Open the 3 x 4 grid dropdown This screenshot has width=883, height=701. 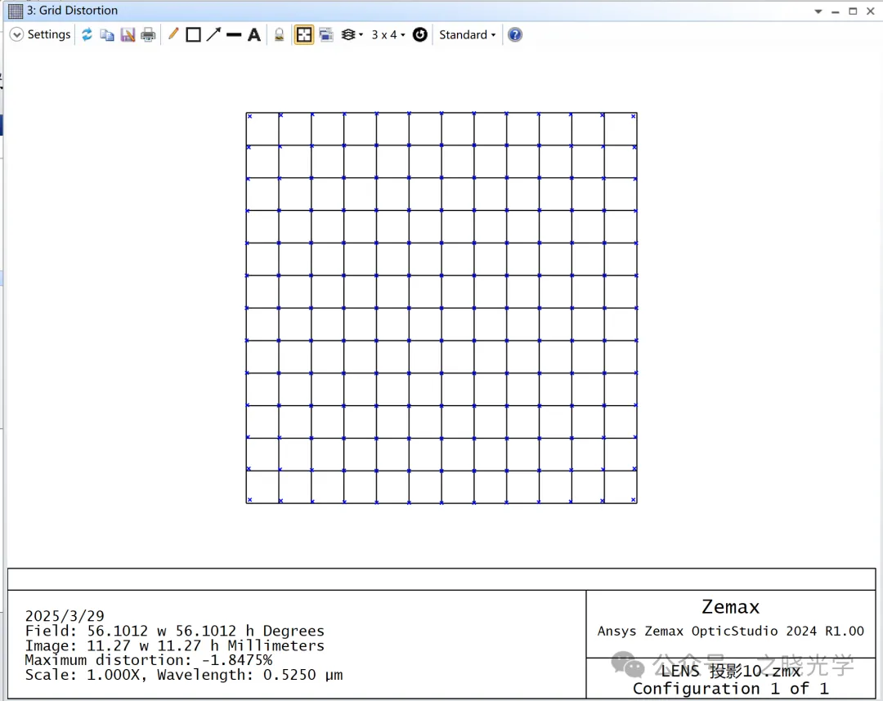click(x=388, y=34)
